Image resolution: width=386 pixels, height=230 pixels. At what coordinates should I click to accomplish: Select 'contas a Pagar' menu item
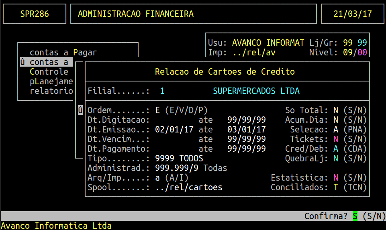point(63,52)
